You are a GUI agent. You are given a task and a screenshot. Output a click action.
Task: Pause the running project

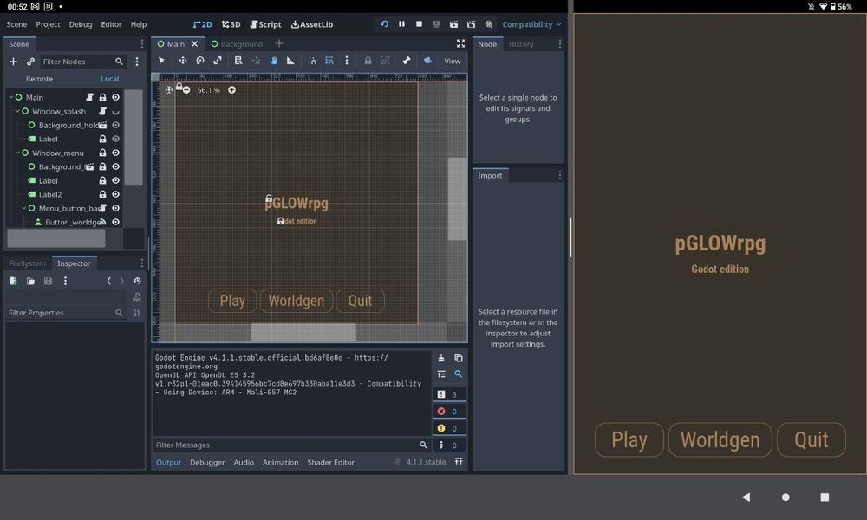tap(401, 24)
